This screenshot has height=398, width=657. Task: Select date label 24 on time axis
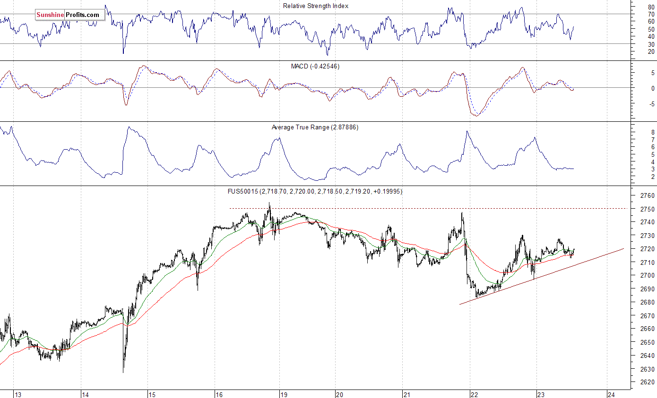tap(611, 394)
